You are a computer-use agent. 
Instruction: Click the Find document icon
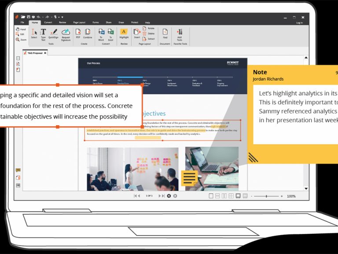pos(165,34)
